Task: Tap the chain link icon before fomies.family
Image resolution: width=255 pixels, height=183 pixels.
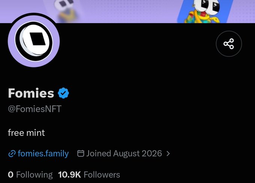Action: tap(12, 154)
